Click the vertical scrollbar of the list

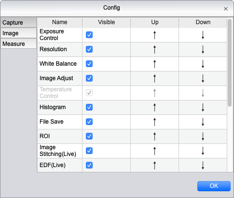(230, 63)
